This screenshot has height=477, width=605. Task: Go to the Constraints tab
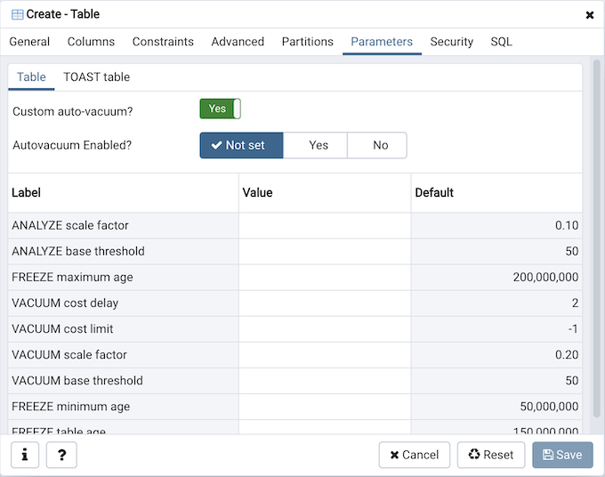163,42
